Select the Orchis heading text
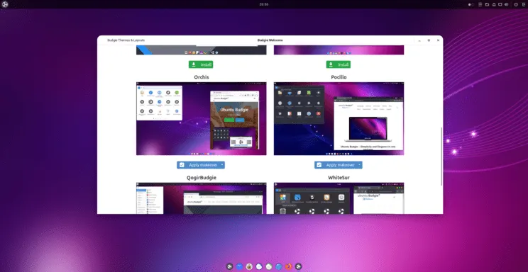 202,77
